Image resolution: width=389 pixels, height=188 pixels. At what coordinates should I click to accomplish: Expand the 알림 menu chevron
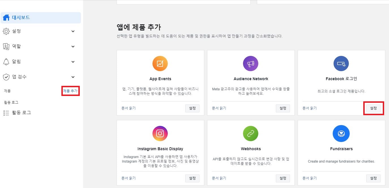(73, 62)
